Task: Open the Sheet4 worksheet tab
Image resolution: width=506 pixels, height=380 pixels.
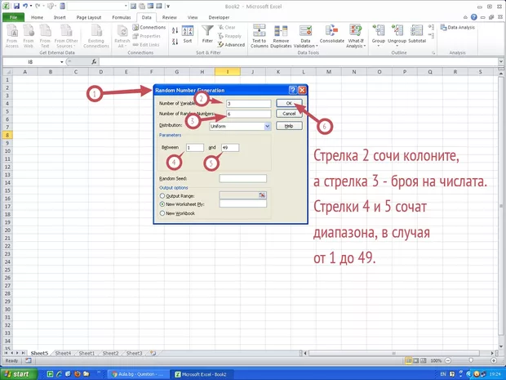Action: (x=62, y=353)
